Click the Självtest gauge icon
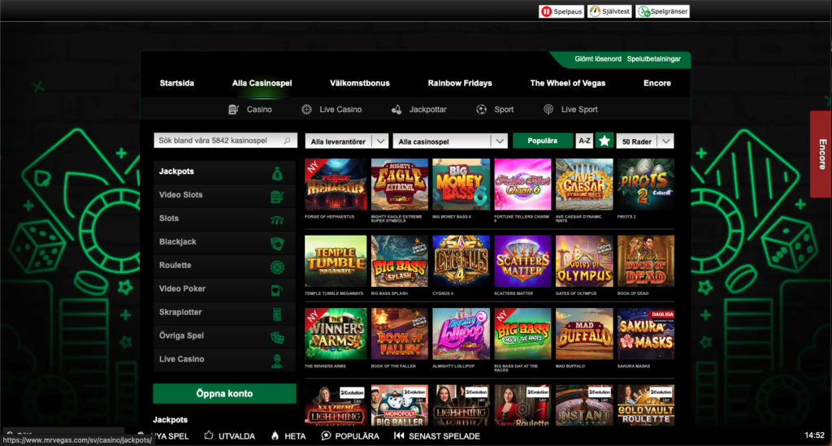This screenshot has height=446, width=832. point(596,11)
